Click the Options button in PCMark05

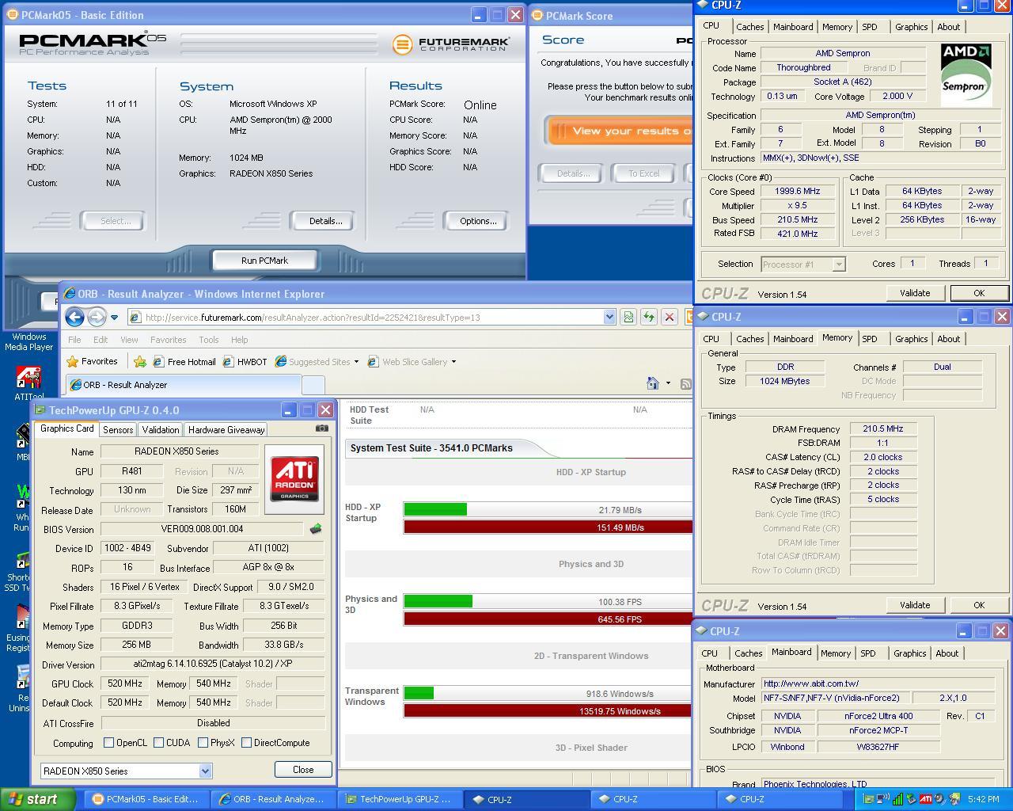[x=478, y=221]
